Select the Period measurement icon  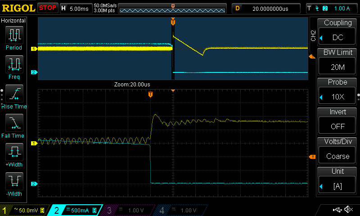[14, 35]
